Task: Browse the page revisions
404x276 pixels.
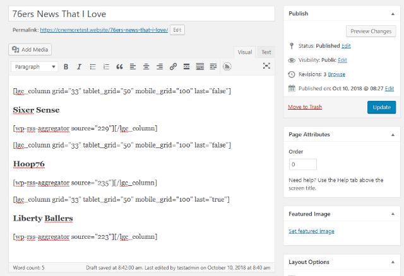Action: (x=336, y=74)
